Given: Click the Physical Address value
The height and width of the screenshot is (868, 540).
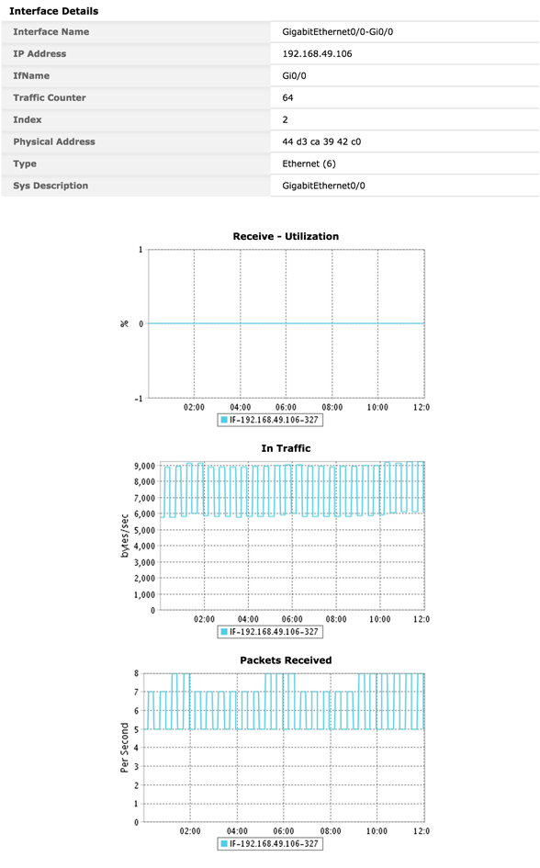Looking at the screenshot, I should (x=321, y=141).
